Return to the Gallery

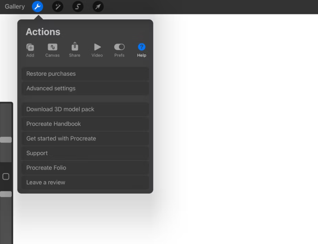(15, 6)
